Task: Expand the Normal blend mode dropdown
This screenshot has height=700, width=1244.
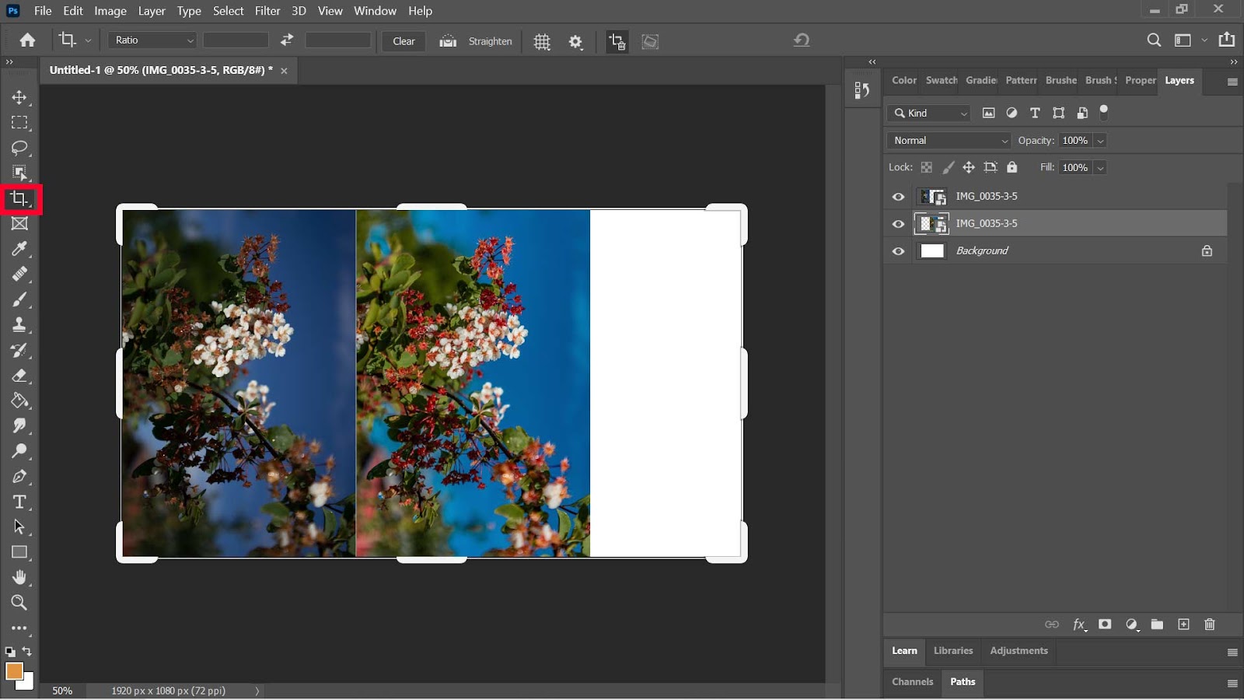Action: tap(949, 141)
